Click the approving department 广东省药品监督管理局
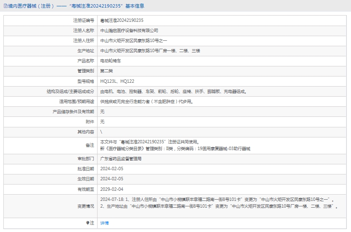 click(x=121, y=159)
